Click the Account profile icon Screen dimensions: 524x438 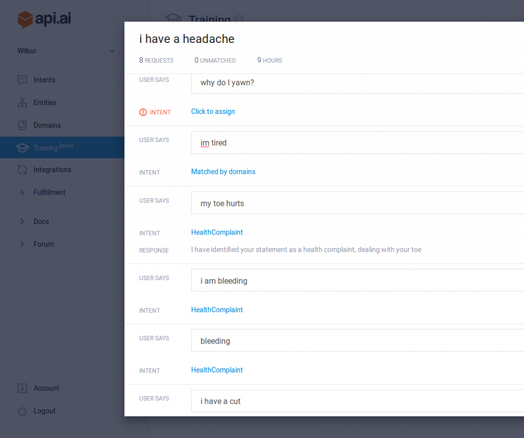click(x=22, y=388)
